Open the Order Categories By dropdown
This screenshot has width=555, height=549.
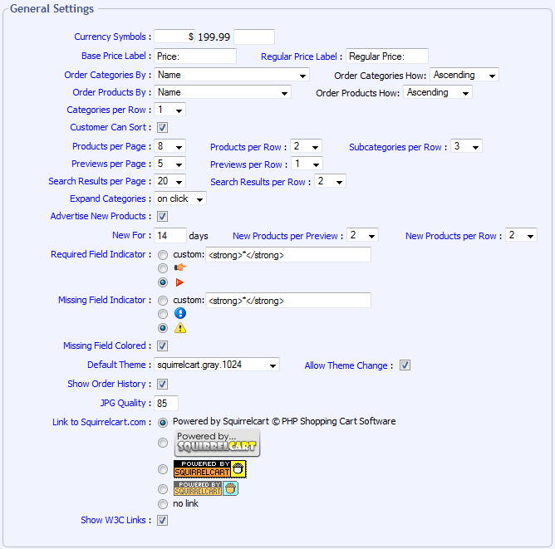click(232, 76)
